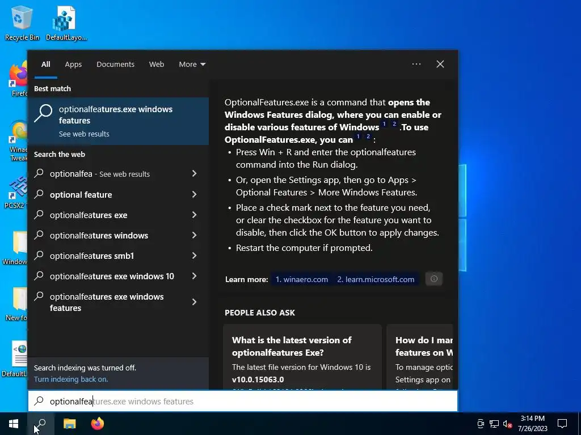The height and width of the screenshot is (435, 581).
Task: Open the PCSX2 desktop shortcut
Action: click(x=15, y=193)
